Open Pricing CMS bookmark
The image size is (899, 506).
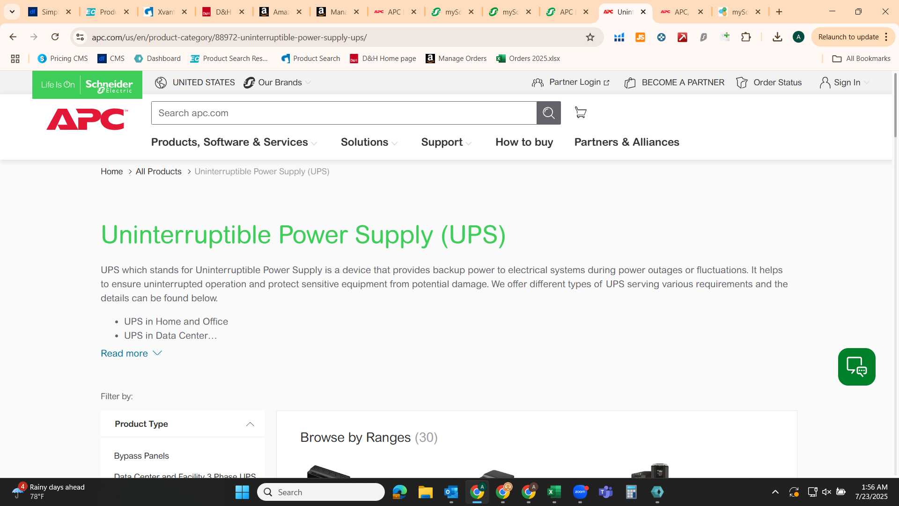pos(63,59)
